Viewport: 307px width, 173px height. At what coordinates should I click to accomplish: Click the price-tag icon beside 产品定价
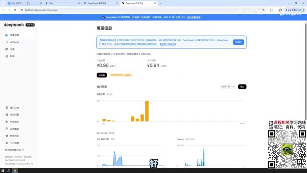click(x=7, y=122)
